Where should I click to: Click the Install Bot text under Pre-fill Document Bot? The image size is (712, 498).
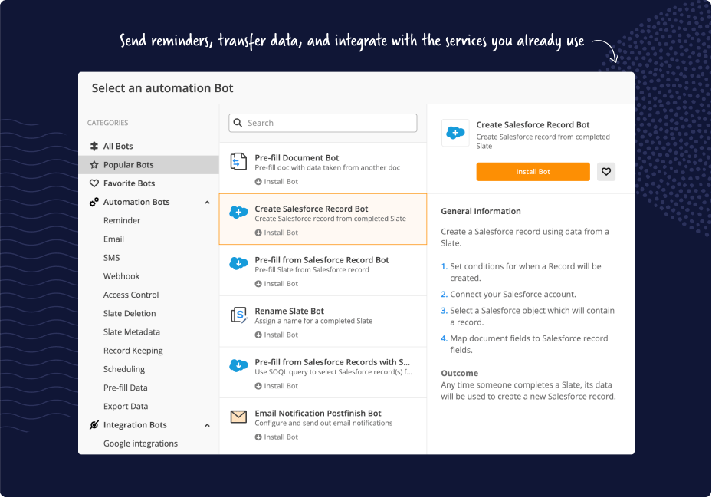(x=281, y=181)
